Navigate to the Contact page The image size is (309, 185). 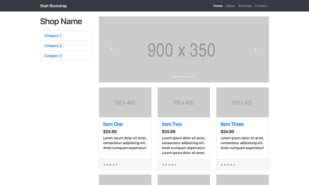(261, 6)
